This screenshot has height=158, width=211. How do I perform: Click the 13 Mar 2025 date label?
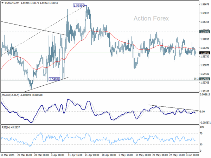click(x=7, y=155)
